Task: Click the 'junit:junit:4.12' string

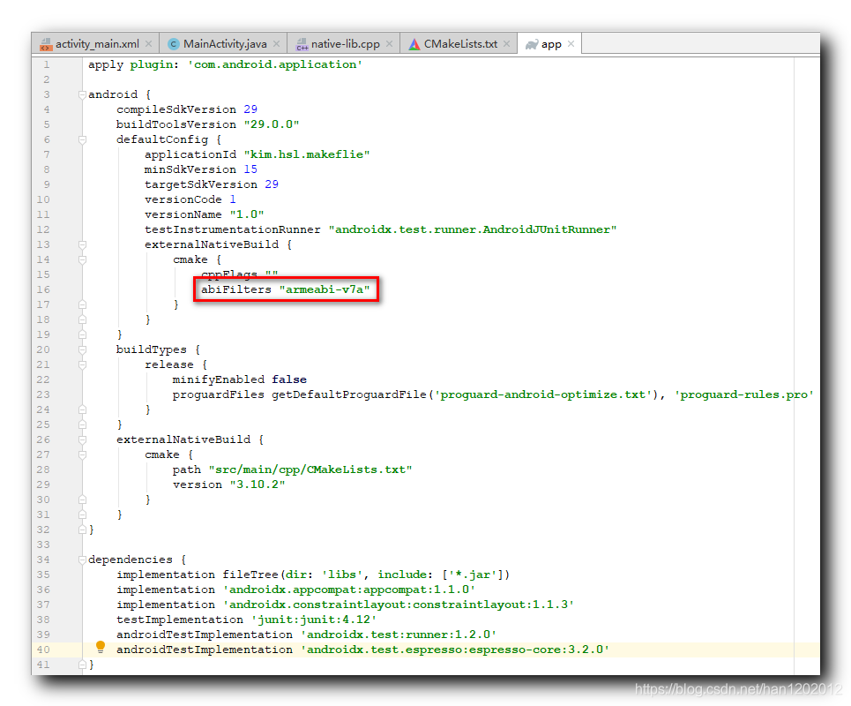Action: 314,620
